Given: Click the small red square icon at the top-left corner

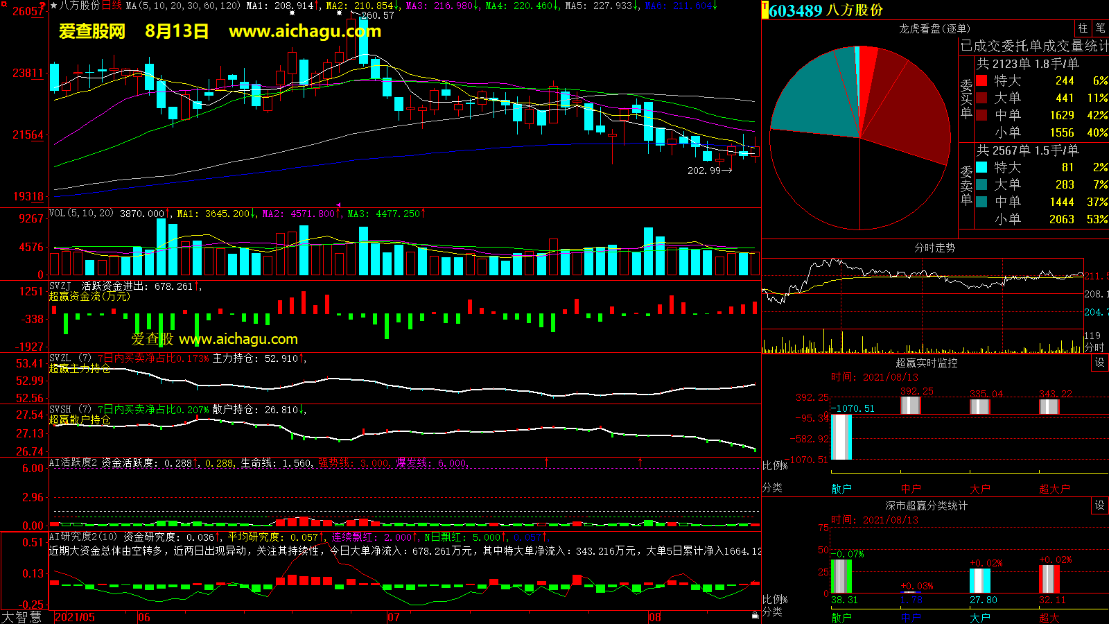Looking at the screenshot, I should [43, 6].
